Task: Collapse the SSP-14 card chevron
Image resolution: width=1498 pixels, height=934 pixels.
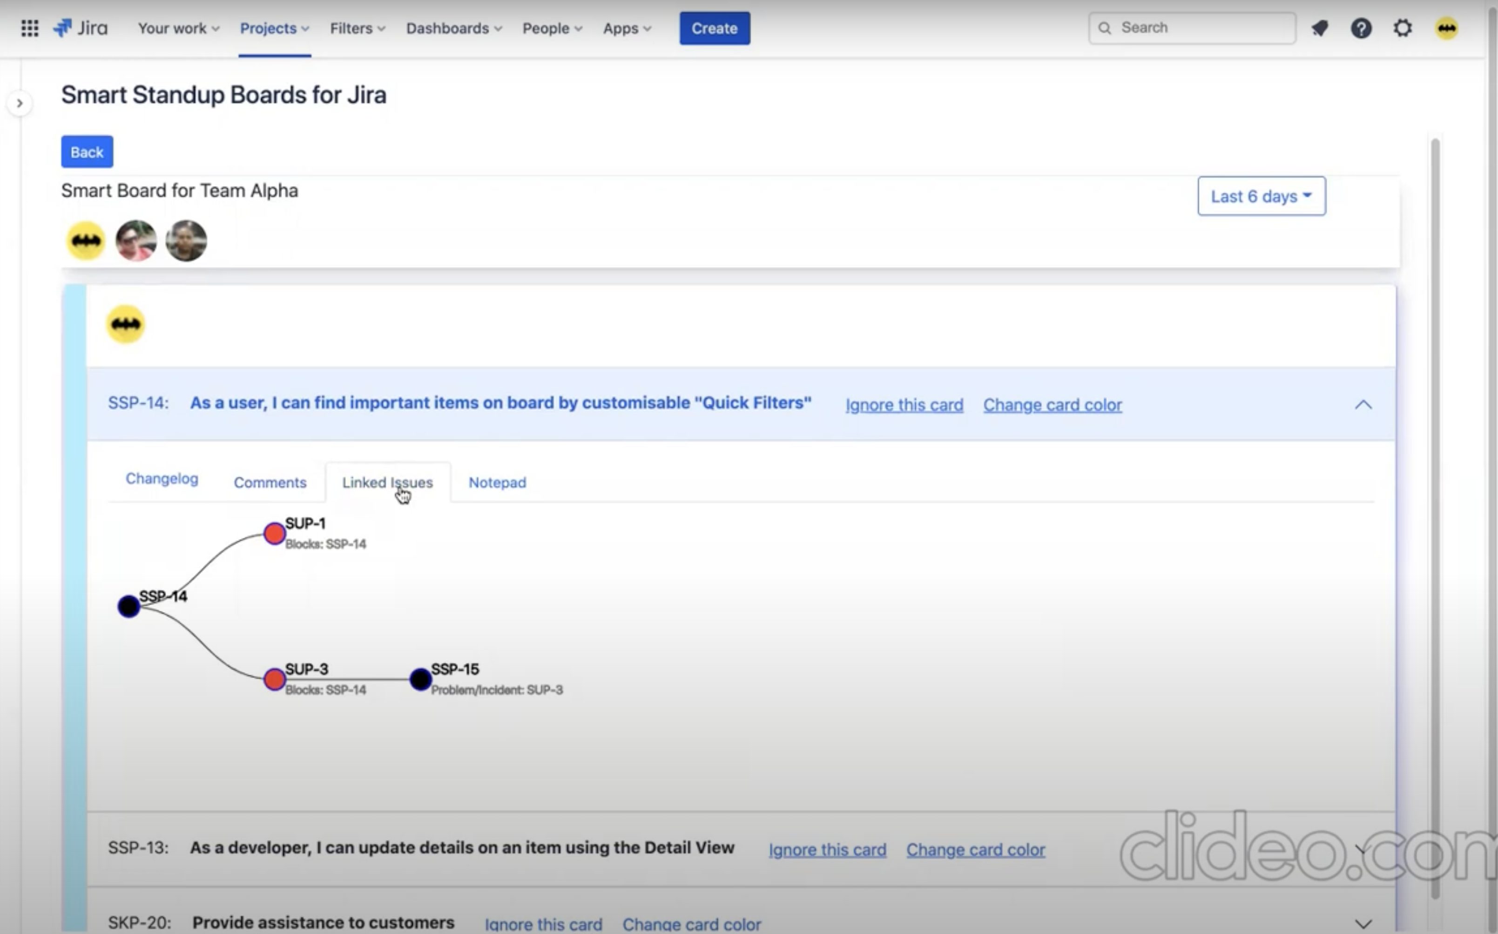Action: pyautogui.click(x=1363, y=405)
